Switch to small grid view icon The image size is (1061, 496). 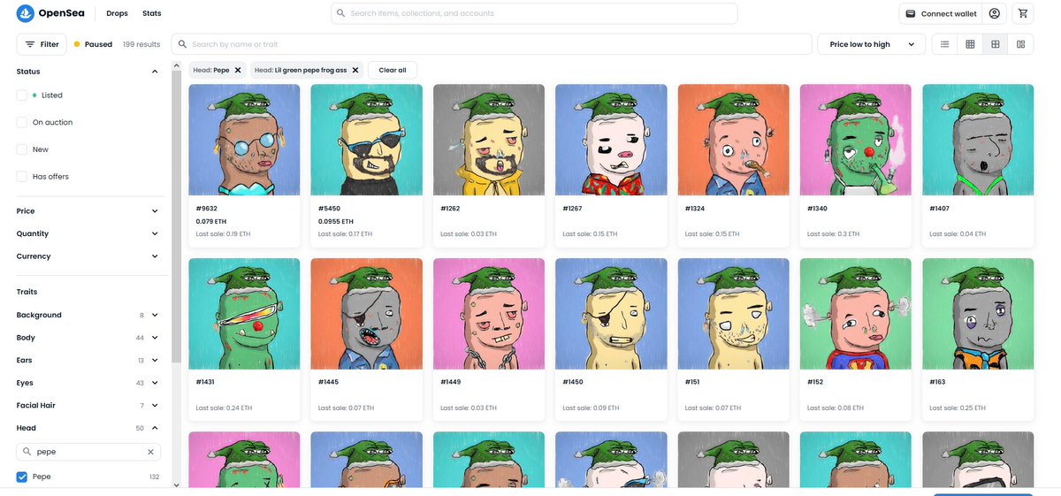970,44
